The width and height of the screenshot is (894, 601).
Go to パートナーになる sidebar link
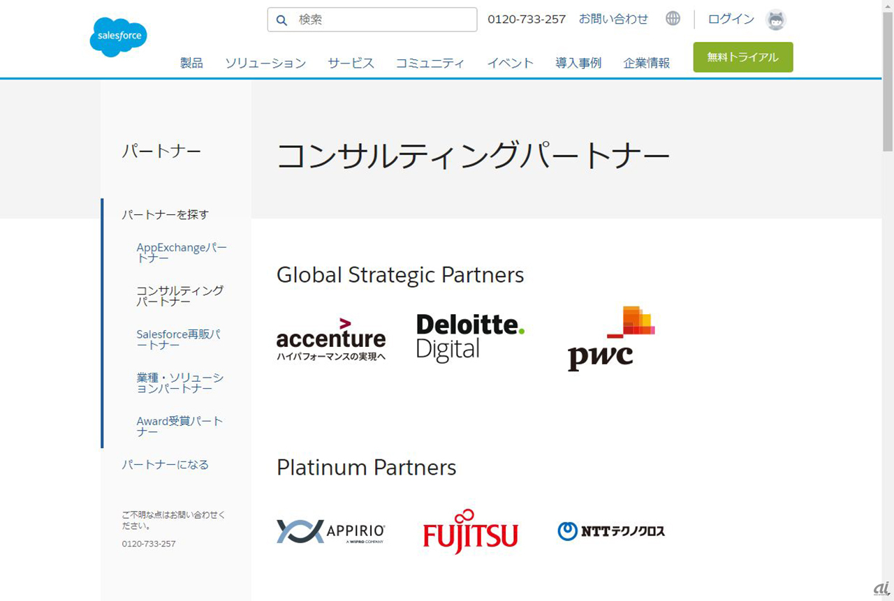[166, 464]
